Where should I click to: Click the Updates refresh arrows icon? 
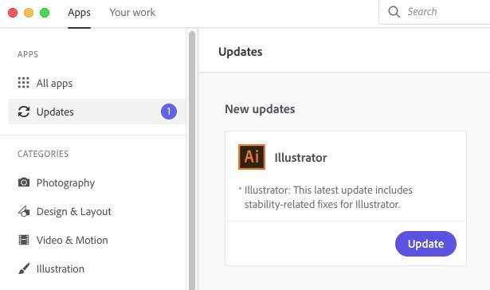pyautogui.click(x=24, y=112)
